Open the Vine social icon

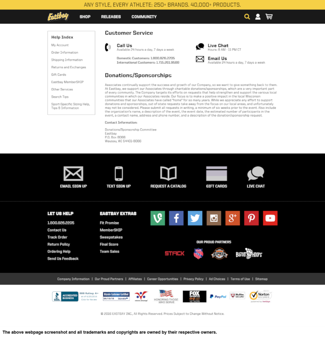[x=158, y=218]
